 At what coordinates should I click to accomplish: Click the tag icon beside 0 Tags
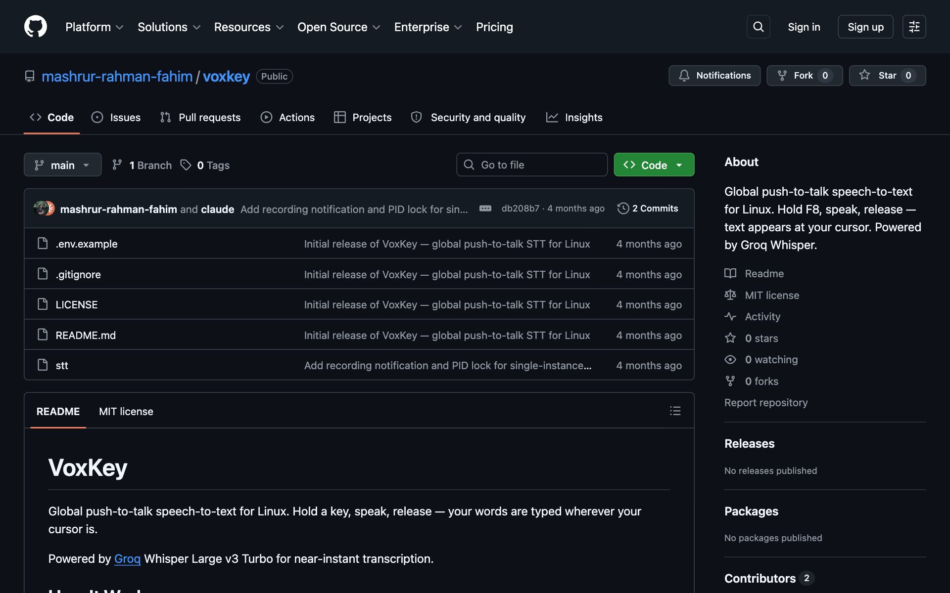(186, 165)
